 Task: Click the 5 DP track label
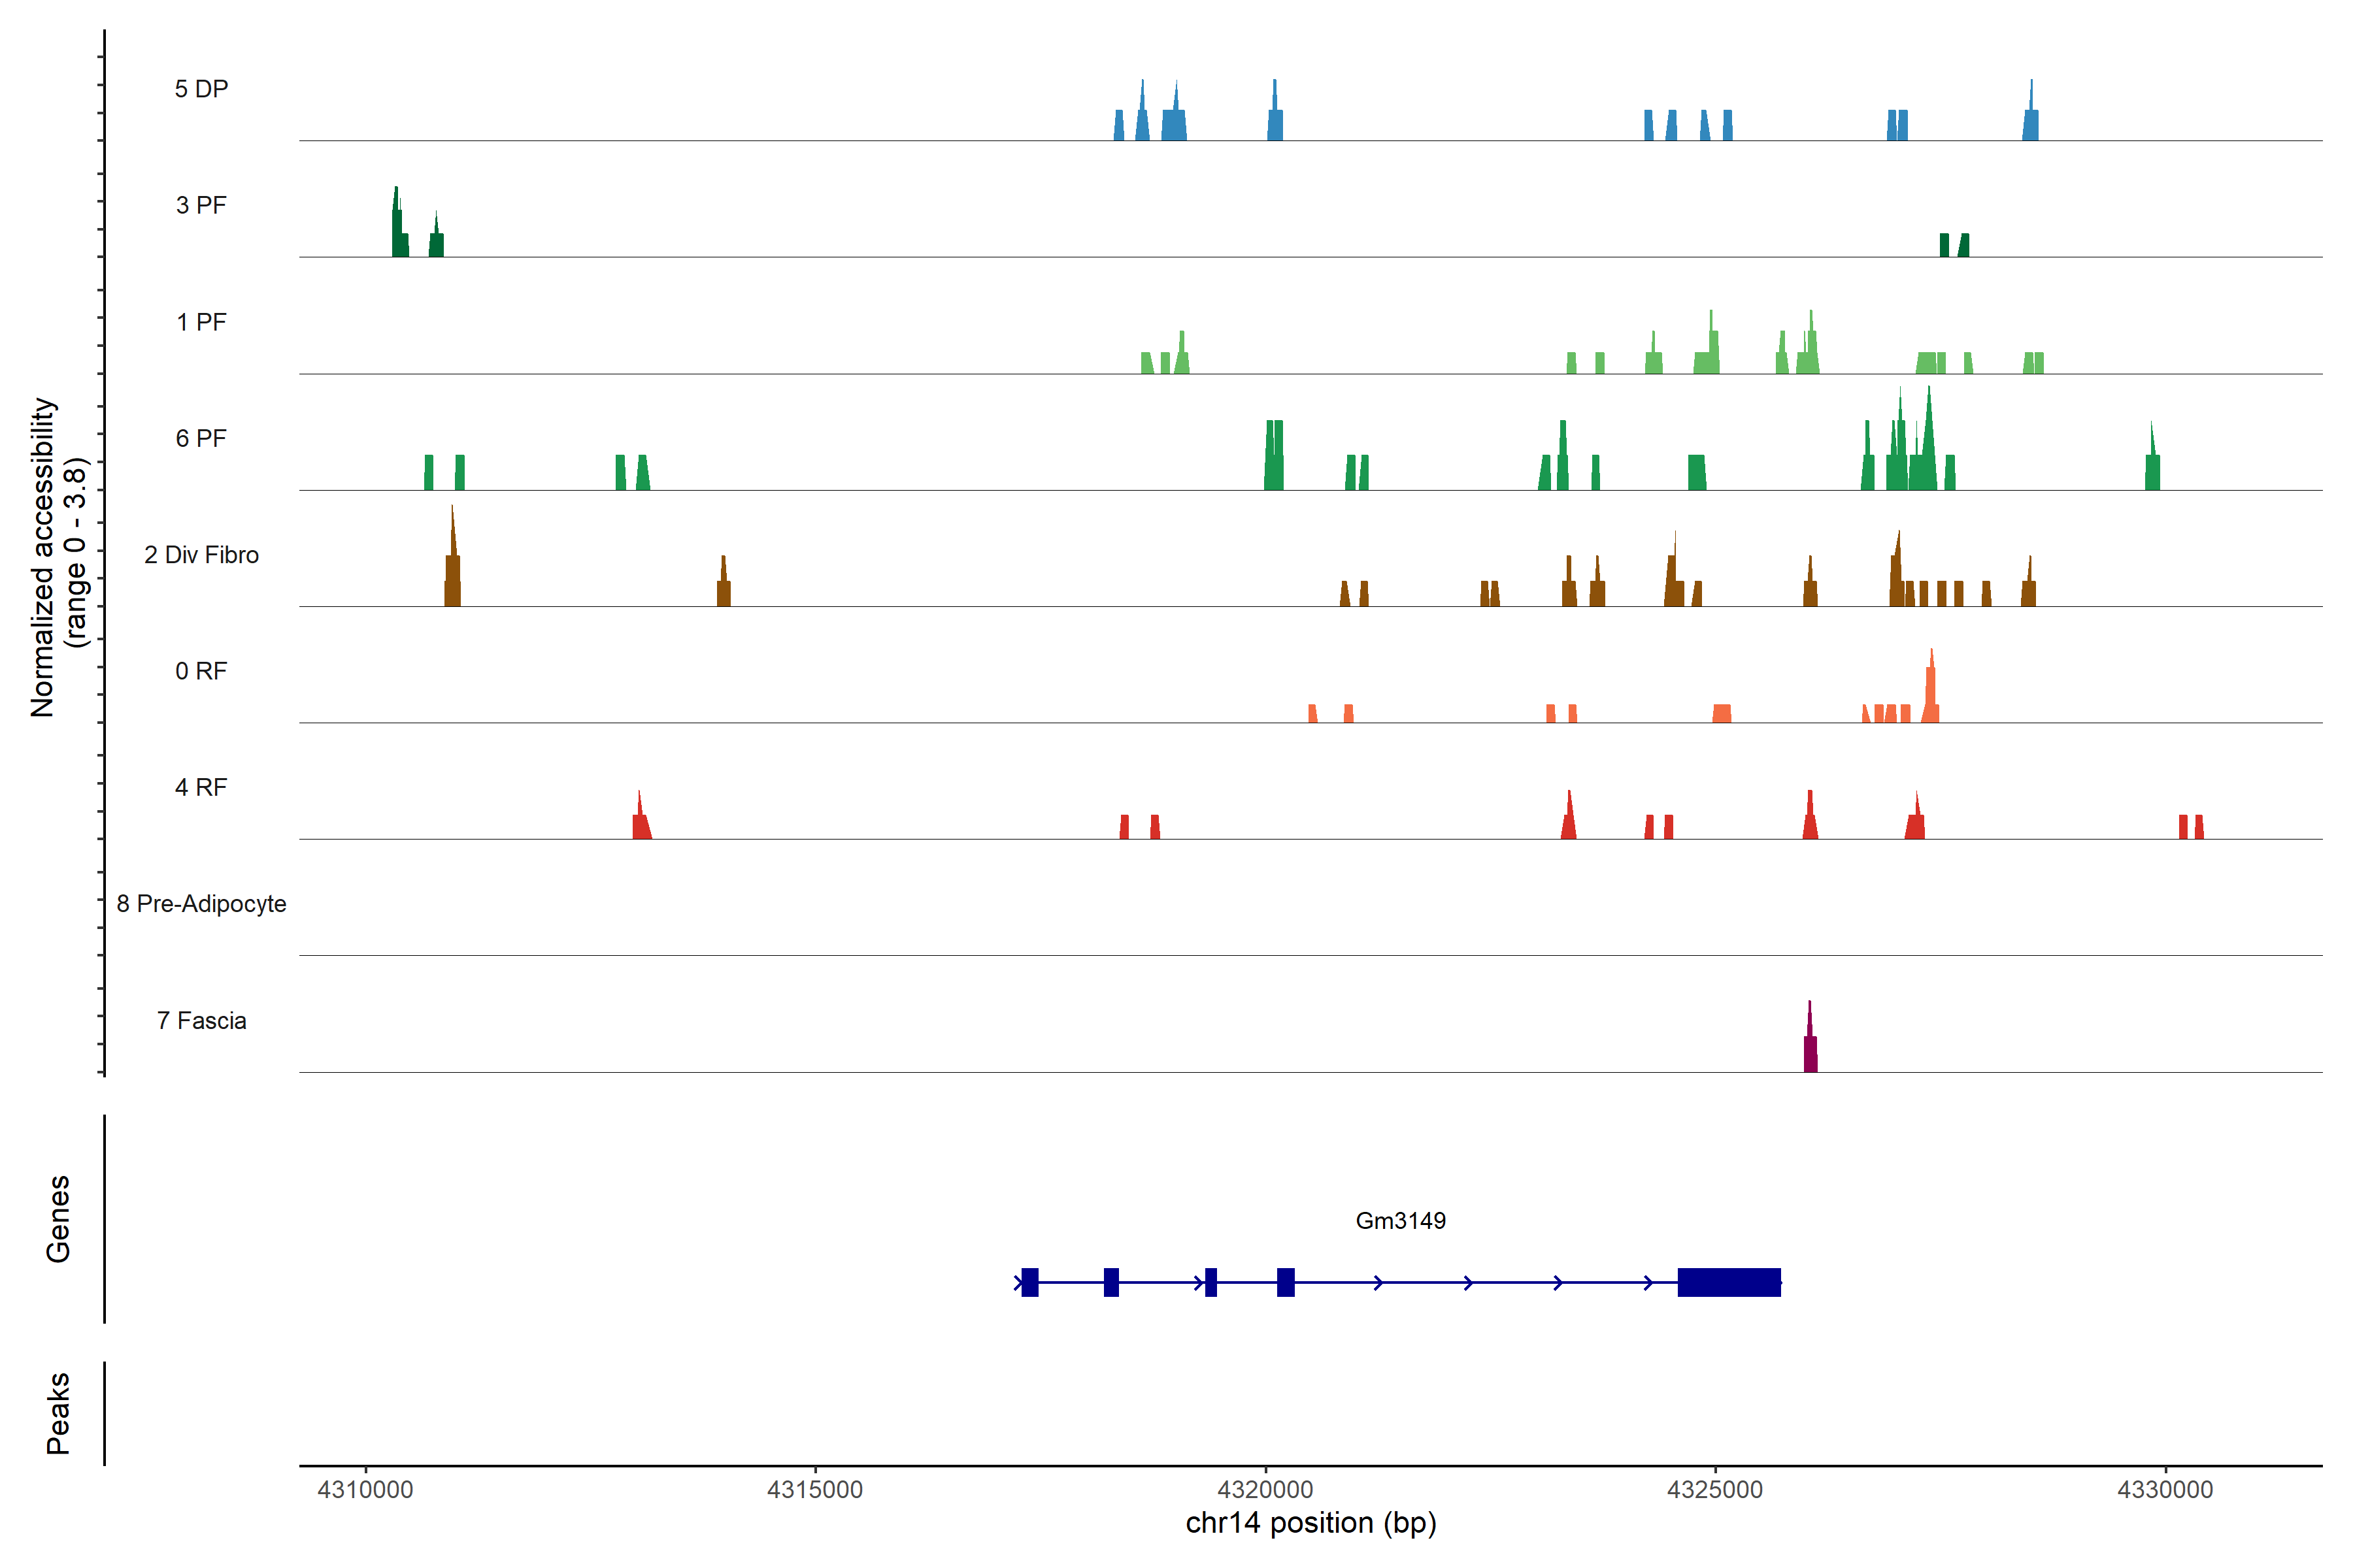click(x=201, y=89)
